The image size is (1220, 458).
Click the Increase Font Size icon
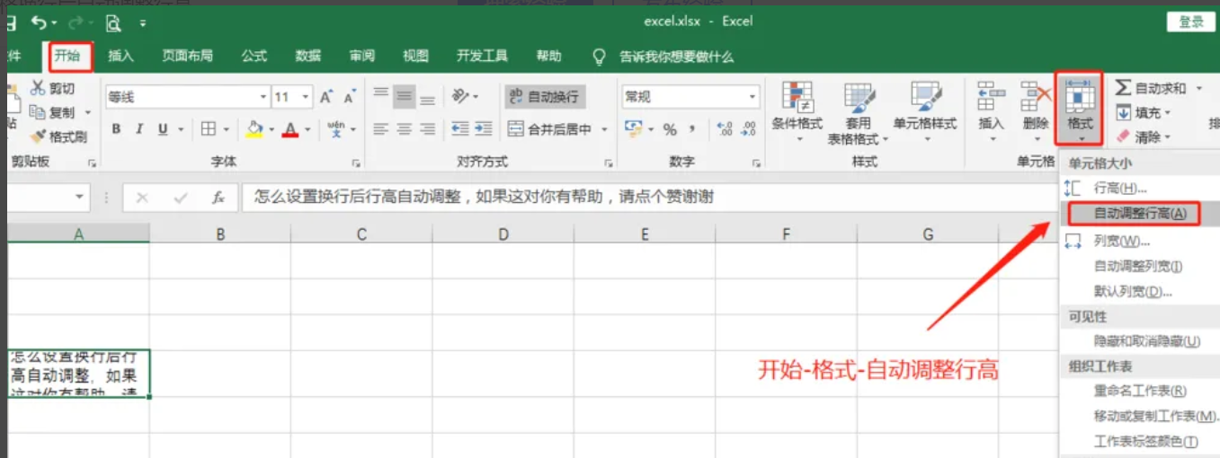click(x=326, y=97)
